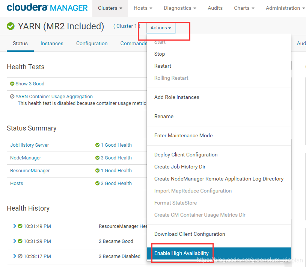Click 3 Good Health for NodeManager

click(x=116, y=158)
